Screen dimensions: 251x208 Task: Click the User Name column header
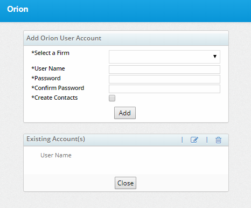pos(56,155)
